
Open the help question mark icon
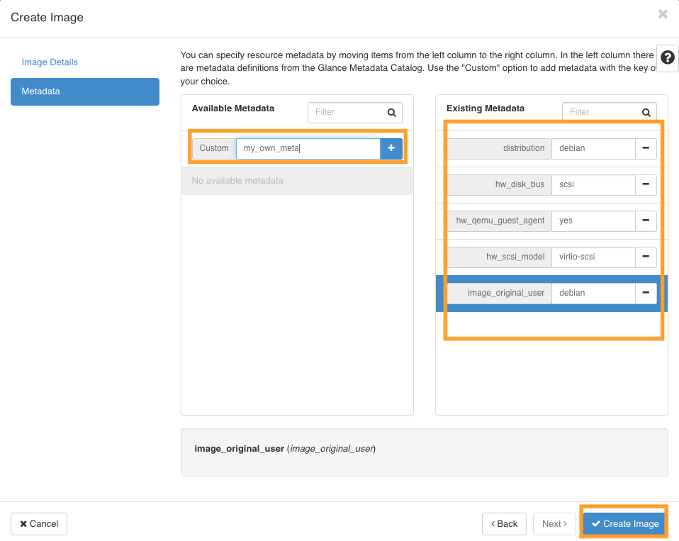(668, 60)
